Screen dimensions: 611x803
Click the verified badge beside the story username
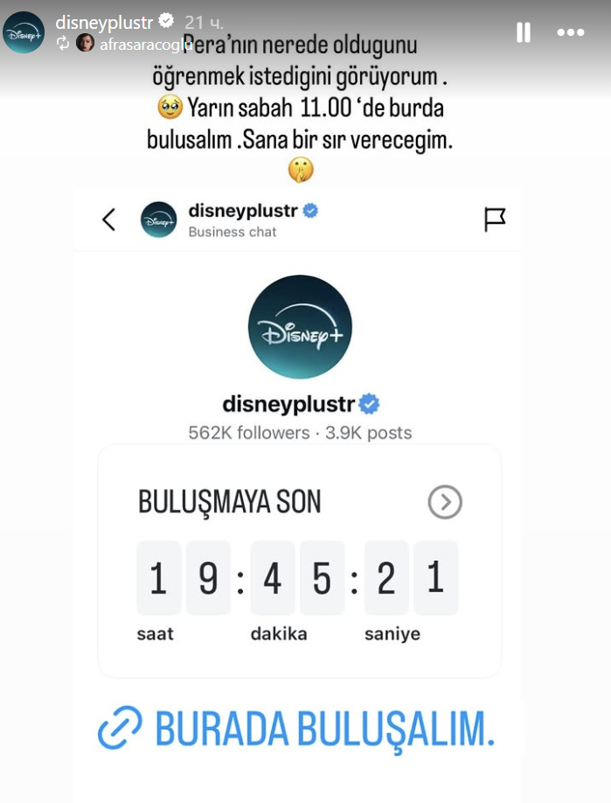click(166, 21)
